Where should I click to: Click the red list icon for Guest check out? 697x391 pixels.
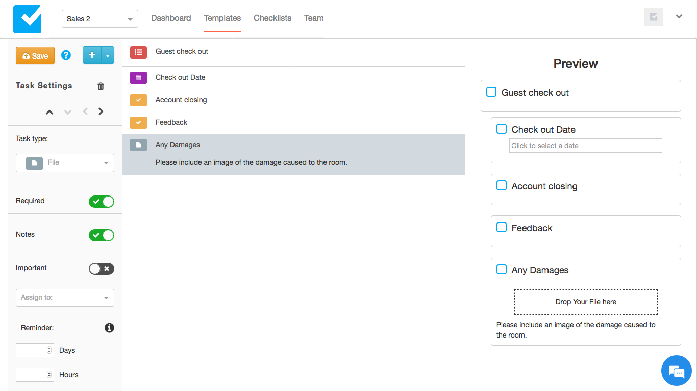(138, 52)
